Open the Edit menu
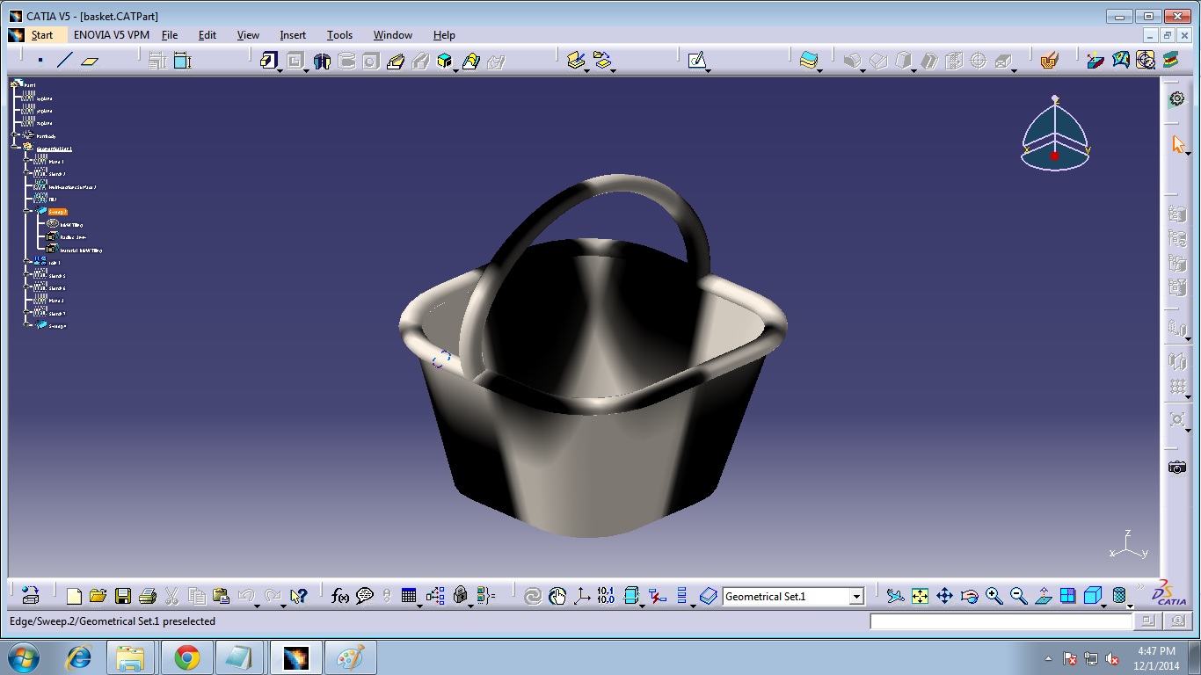This screenshot has height=675, width=1201. pyautogui.click(x=207, y=35)
